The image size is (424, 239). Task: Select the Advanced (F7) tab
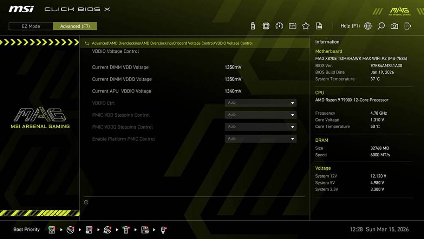(x=75, y=26)
